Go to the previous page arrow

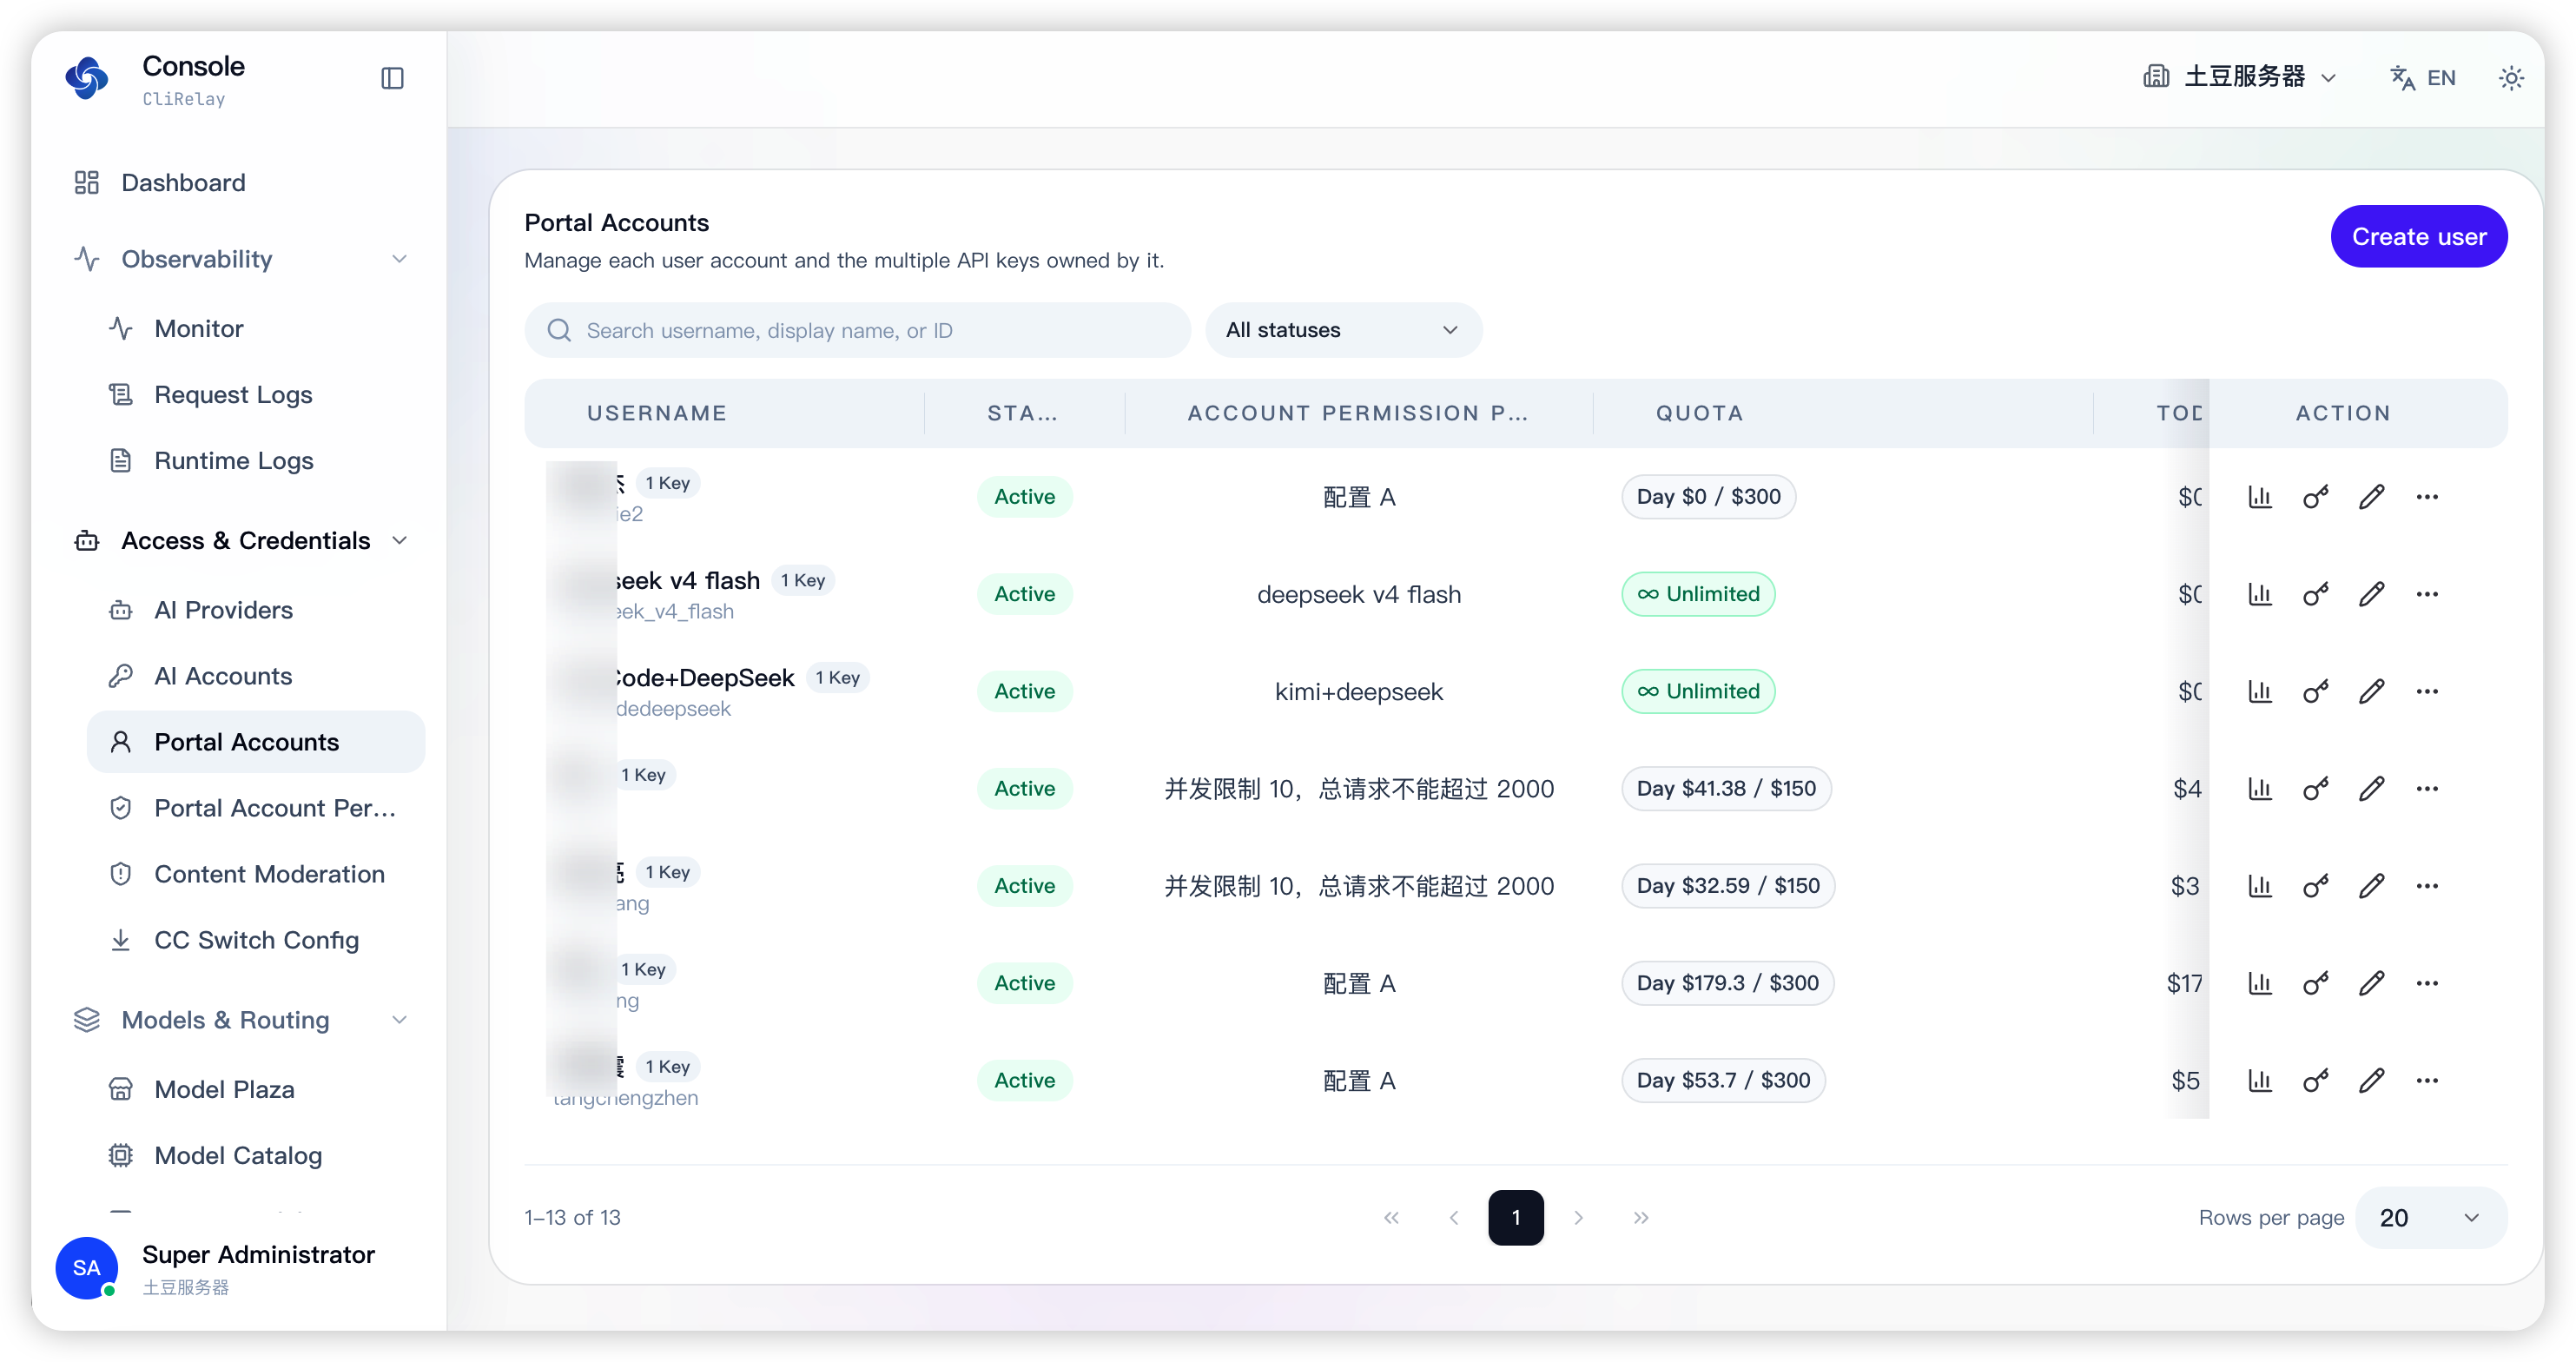point(1454,1218)
